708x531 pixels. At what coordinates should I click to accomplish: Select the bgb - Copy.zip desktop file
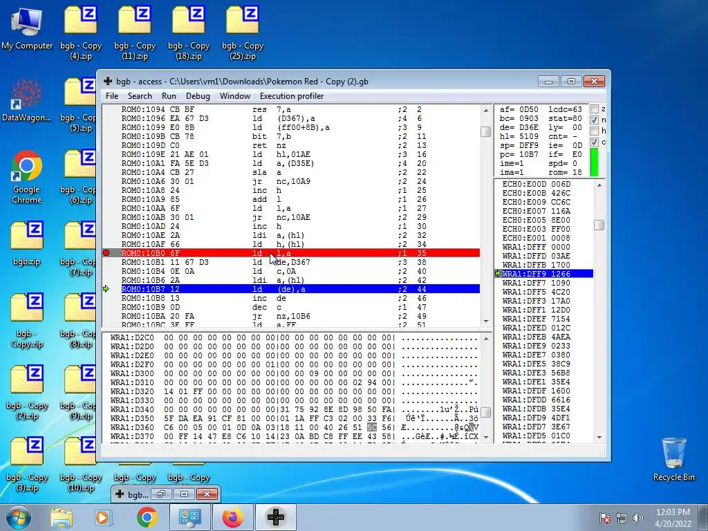tap(27, 321)
